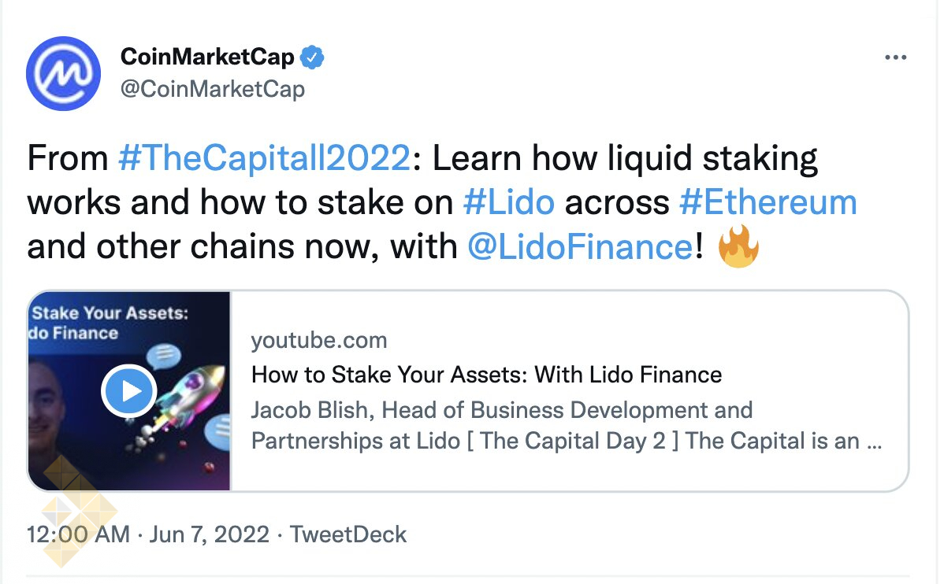Click the fire emoji in the tweet
The image size is (944, 584).
(739, 247)
